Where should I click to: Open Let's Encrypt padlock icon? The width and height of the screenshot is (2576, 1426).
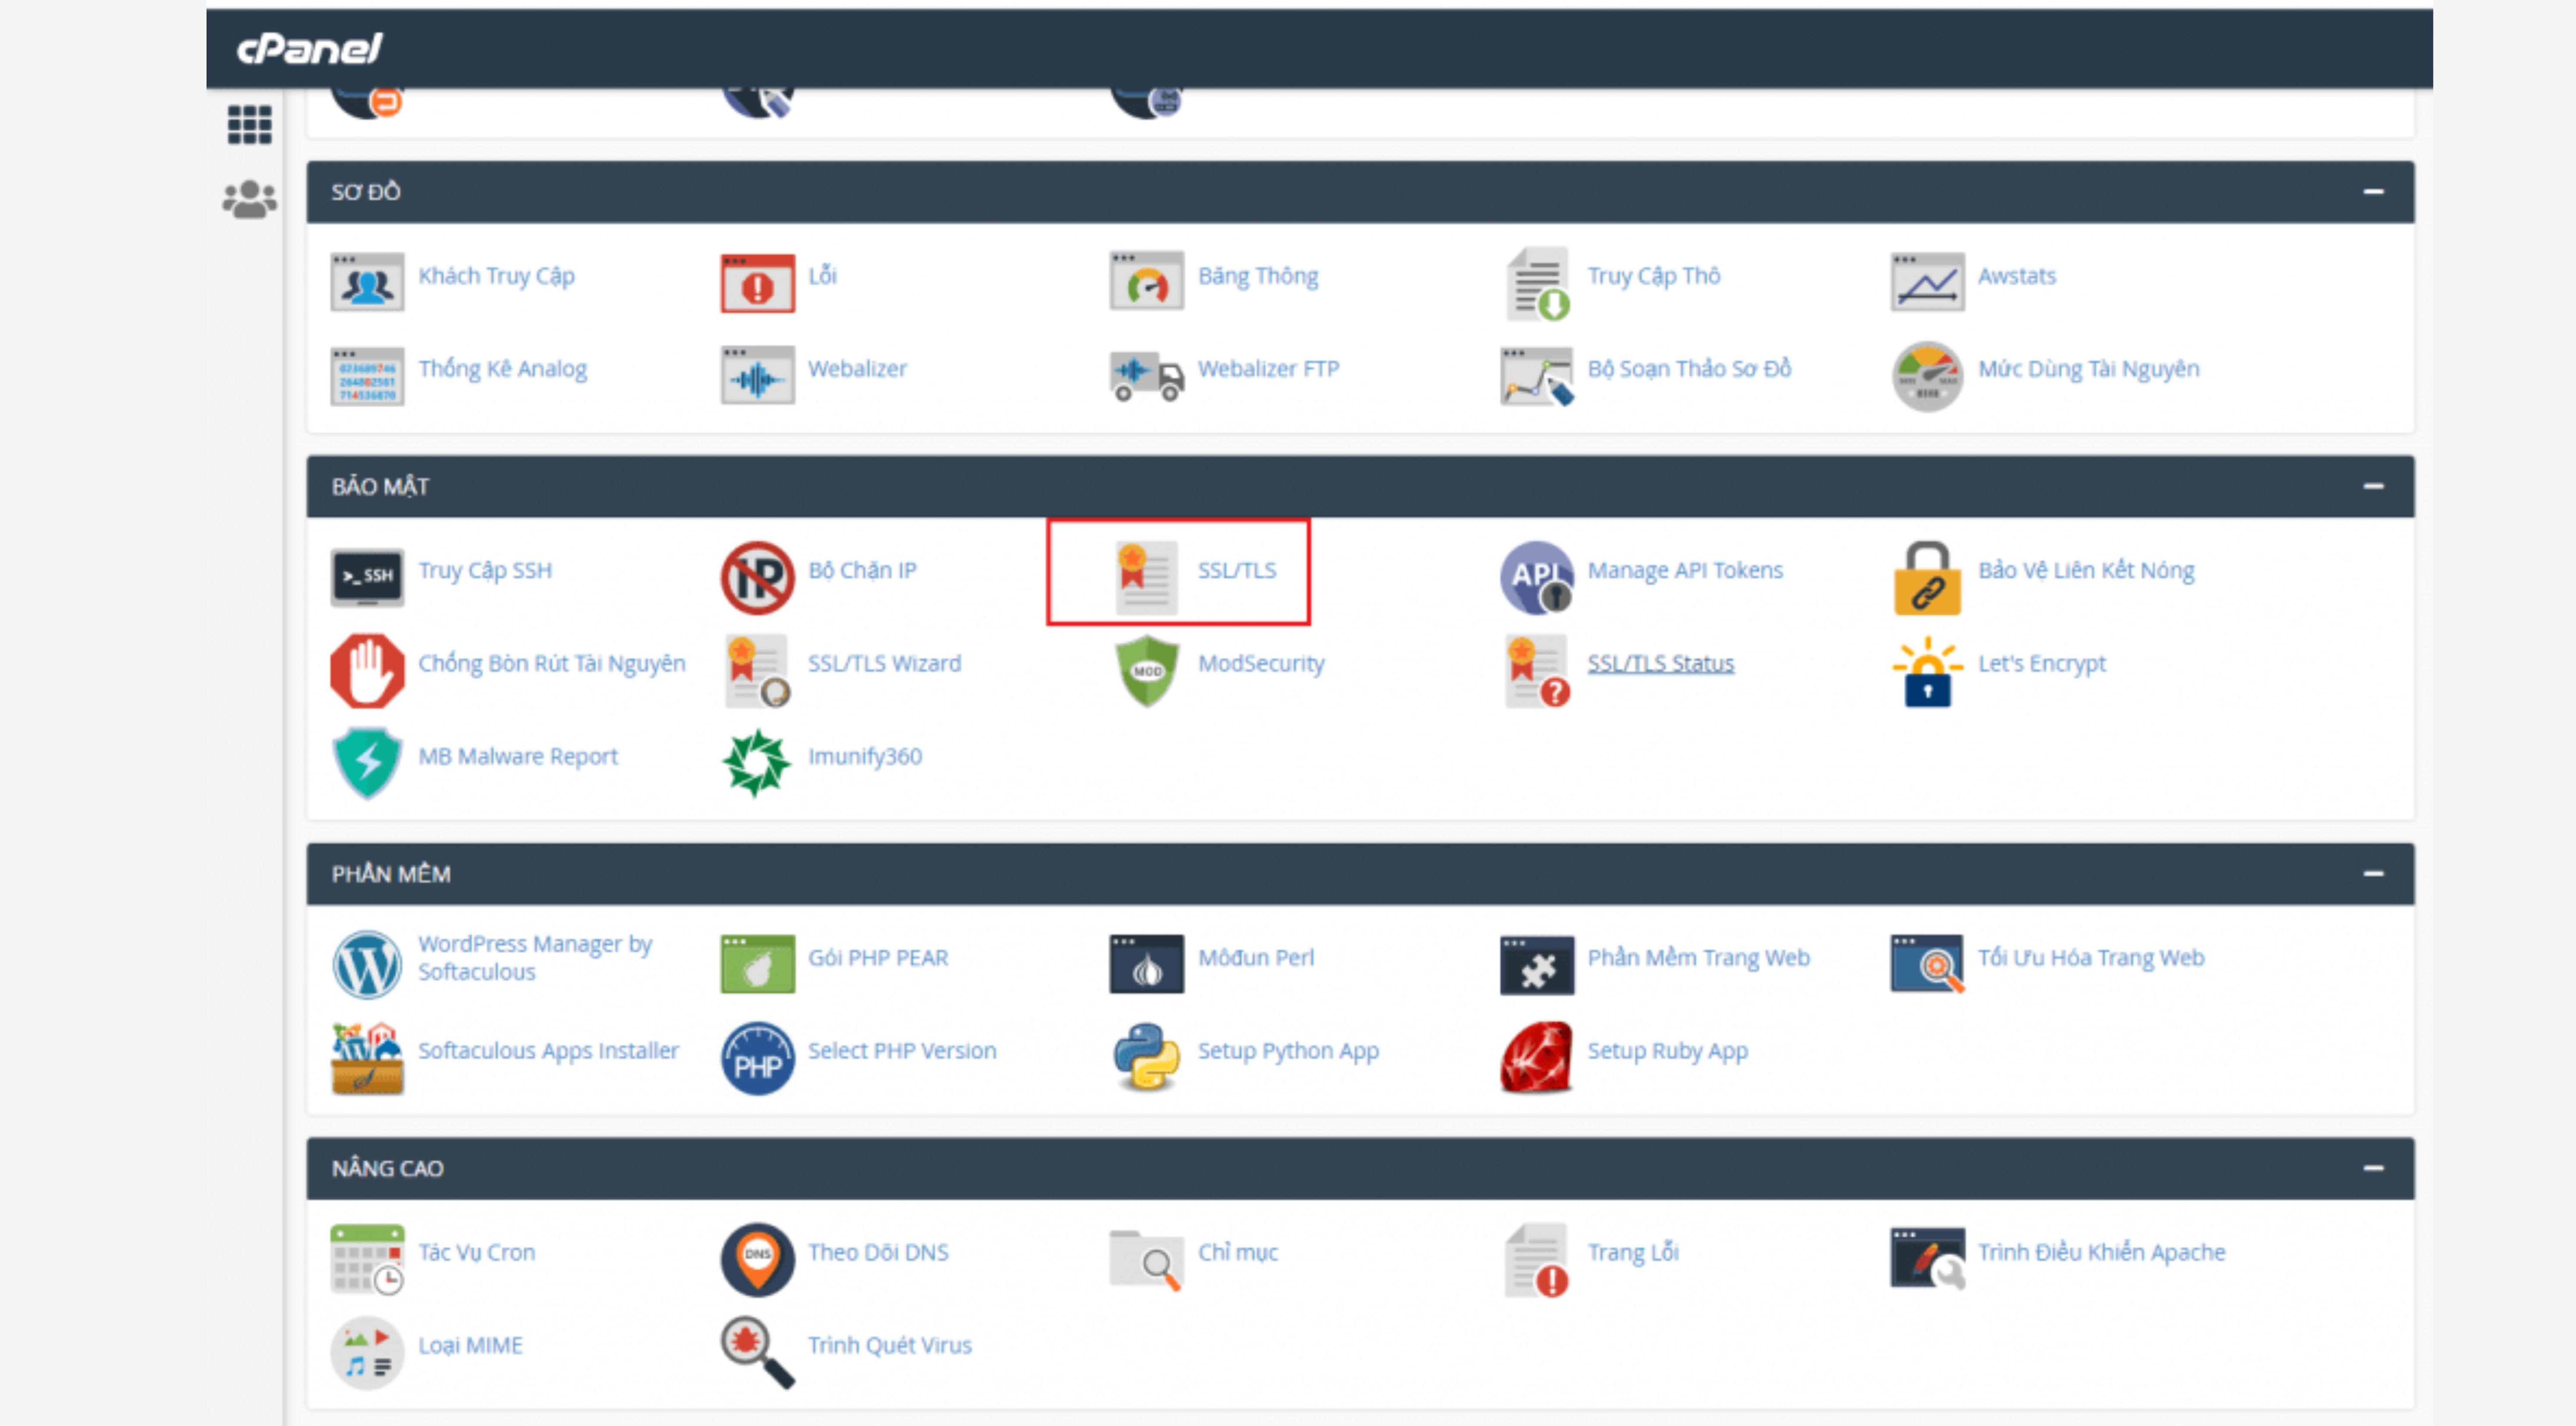1927,671
